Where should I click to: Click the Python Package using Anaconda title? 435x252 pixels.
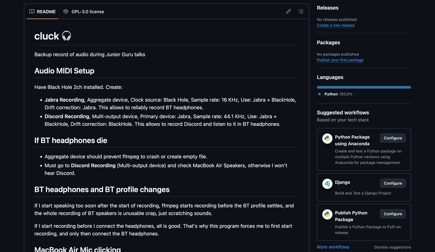pos(352,140)
